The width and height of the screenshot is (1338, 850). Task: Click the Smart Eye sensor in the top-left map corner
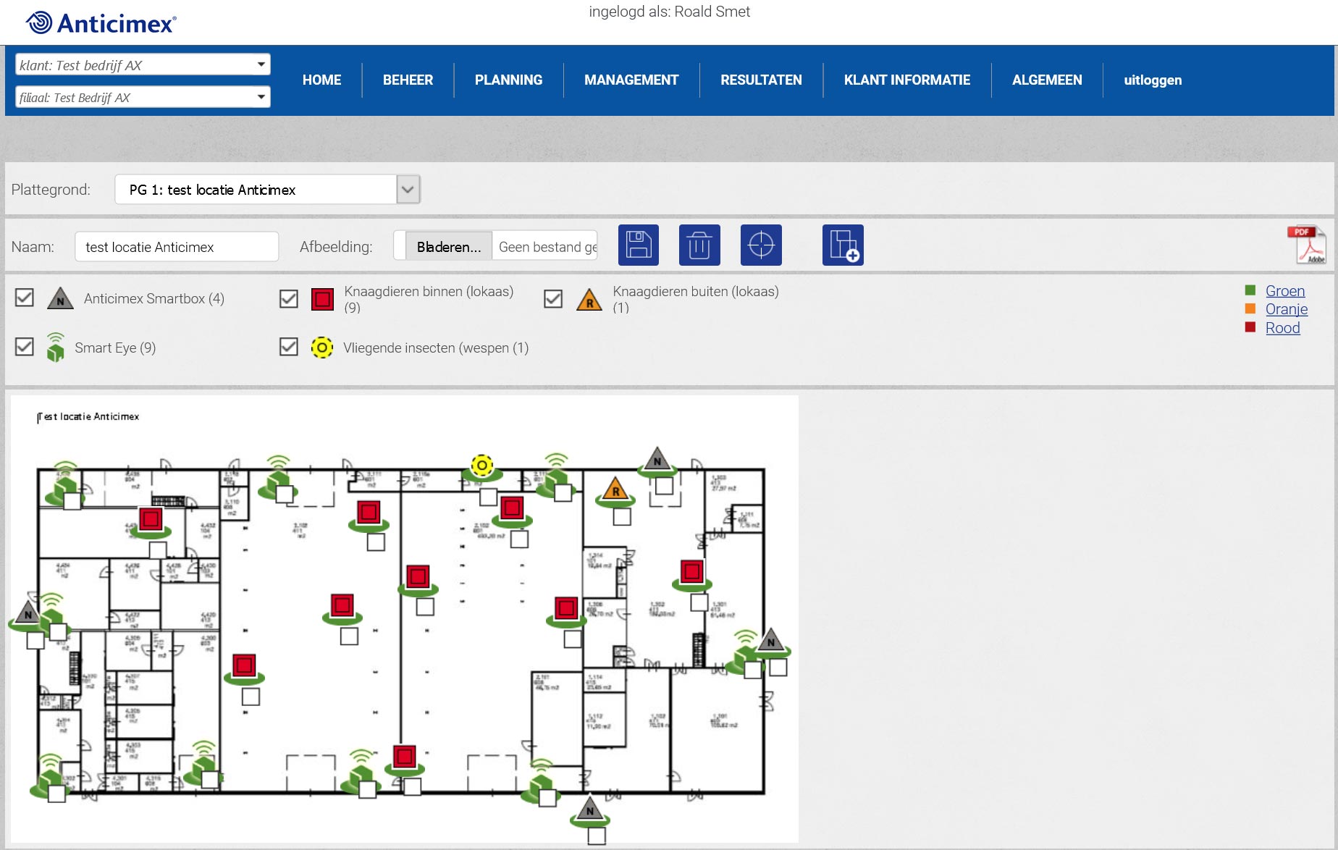pos(65,484)
